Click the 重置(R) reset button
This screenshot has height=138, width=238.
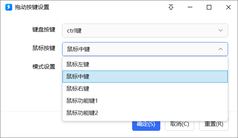point(214,126)
